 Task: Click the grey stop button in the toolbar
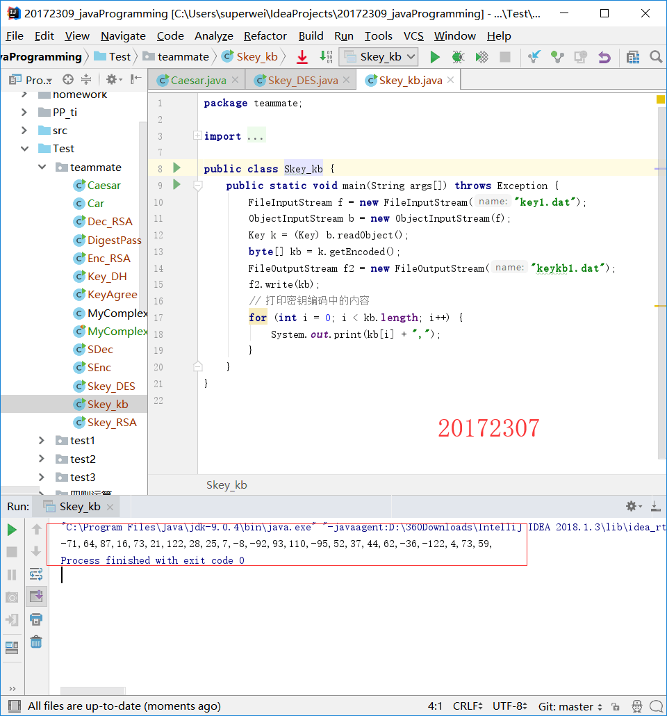[504, 57]
